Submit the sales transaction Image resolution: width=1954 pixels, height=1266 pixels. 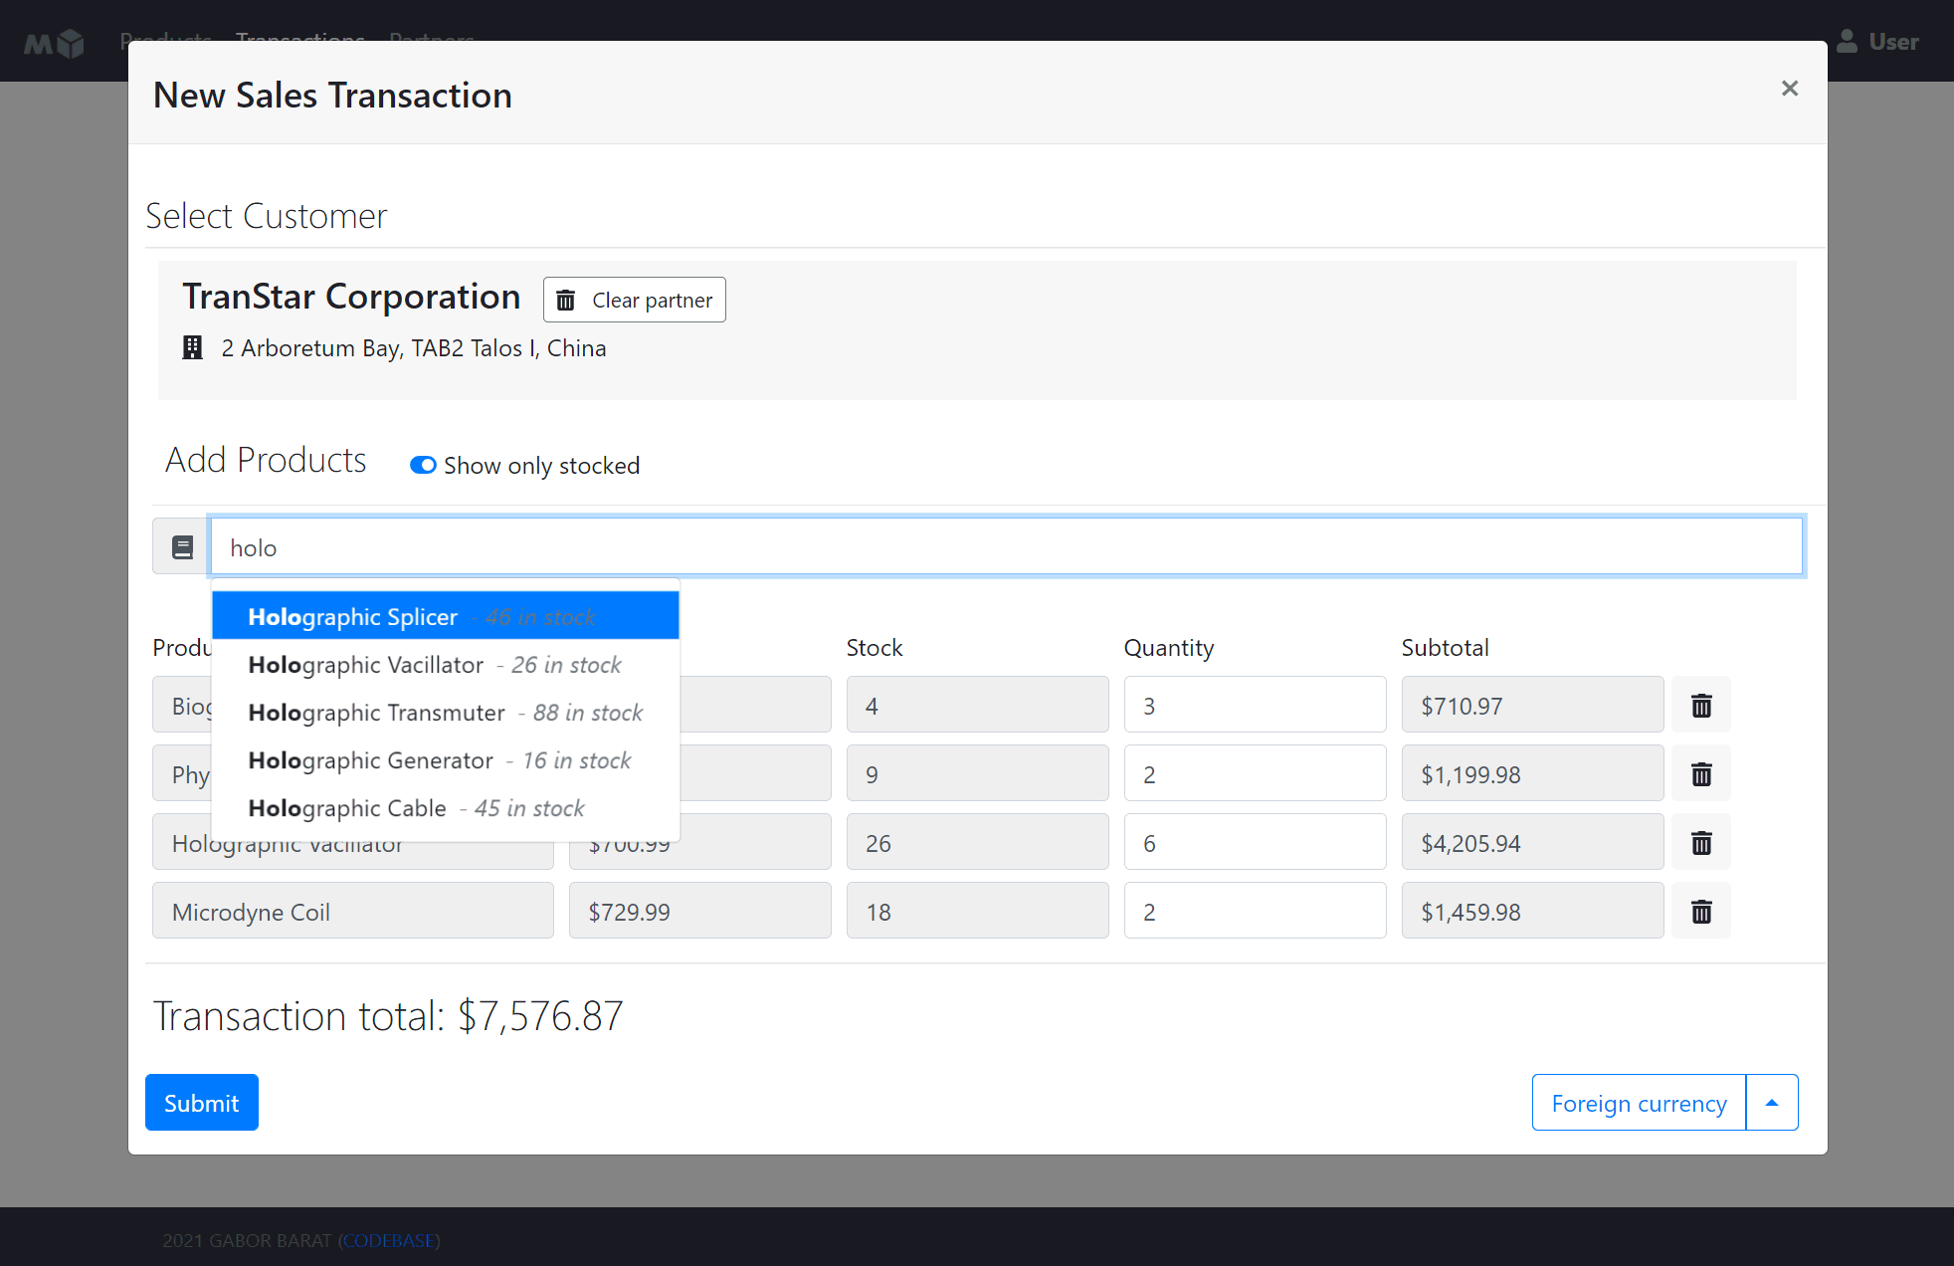[x=201, y=1103]
